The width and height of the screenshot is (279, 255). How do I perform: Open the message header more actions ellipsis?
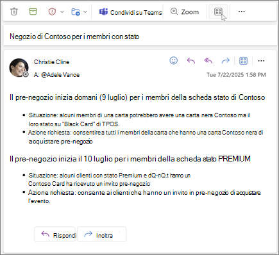click(x=261, y=61)
